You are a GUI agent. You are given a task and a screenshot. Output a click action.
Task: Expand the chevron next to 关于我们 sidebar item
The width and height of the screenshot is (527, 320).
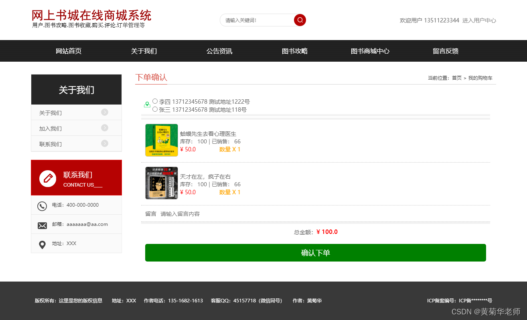point(105,112)
